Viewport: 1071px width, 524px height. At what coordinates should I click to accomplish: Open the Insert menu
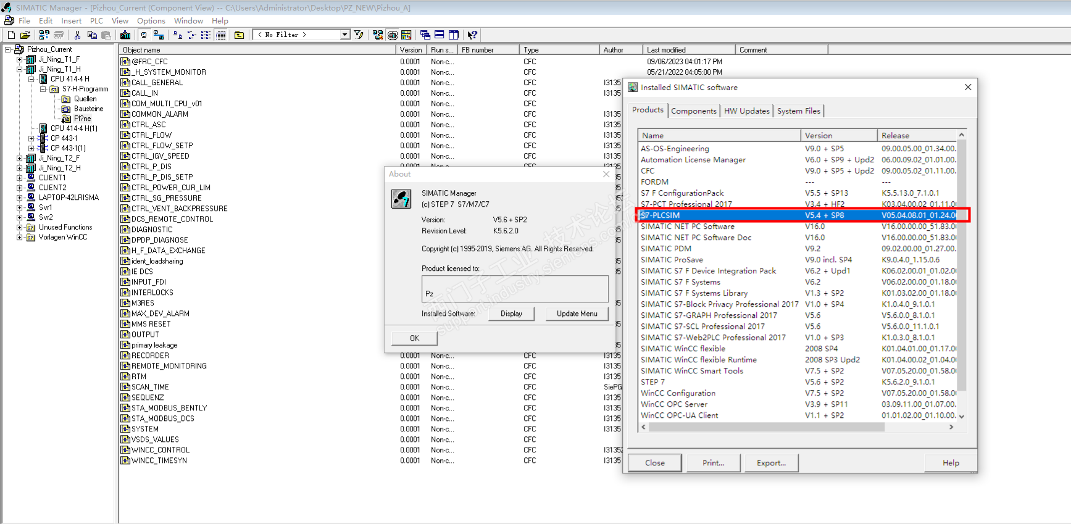point(71,21)
